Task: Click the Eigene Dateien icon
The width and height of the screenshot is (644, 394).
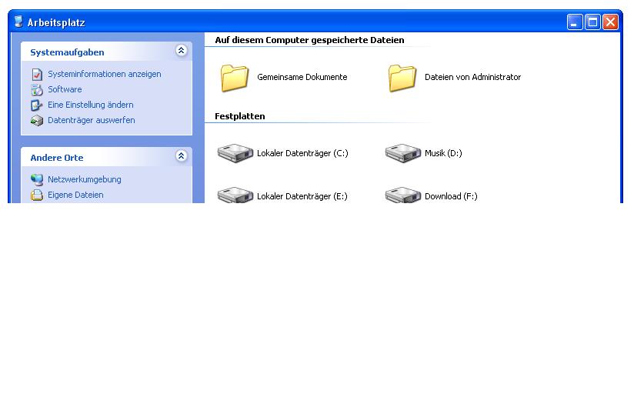Action: [37, 195]
